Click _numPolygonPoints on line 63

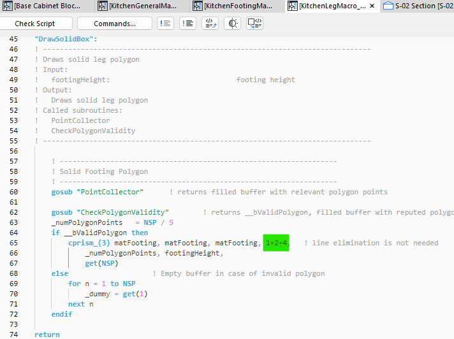coord(87,222)
